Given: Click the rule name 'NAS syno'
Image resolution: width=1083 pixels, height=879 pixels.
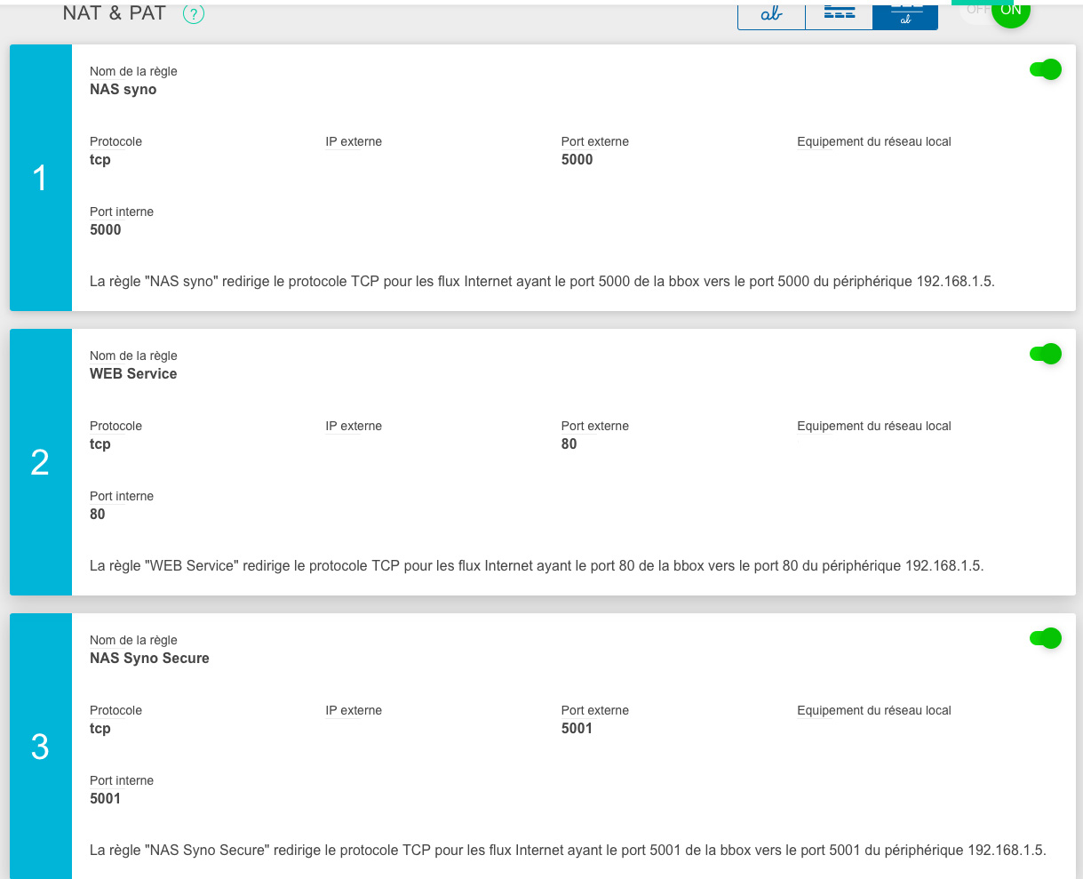Looking at the screenshot, I should point(123,90).
